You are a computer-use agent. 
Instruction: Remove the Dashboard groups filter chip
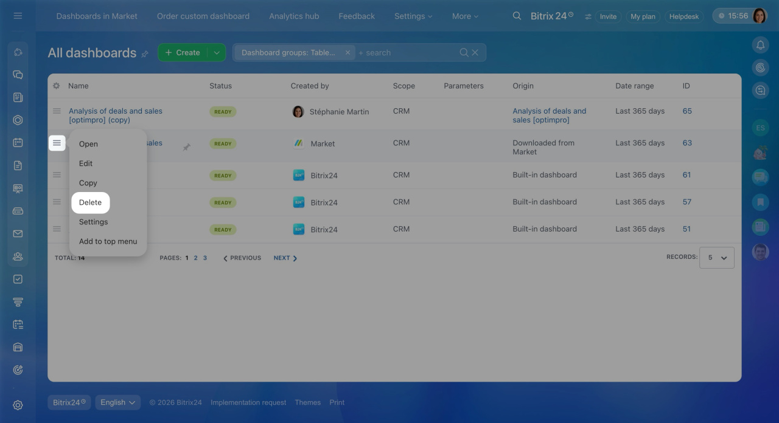coord(348,53)
